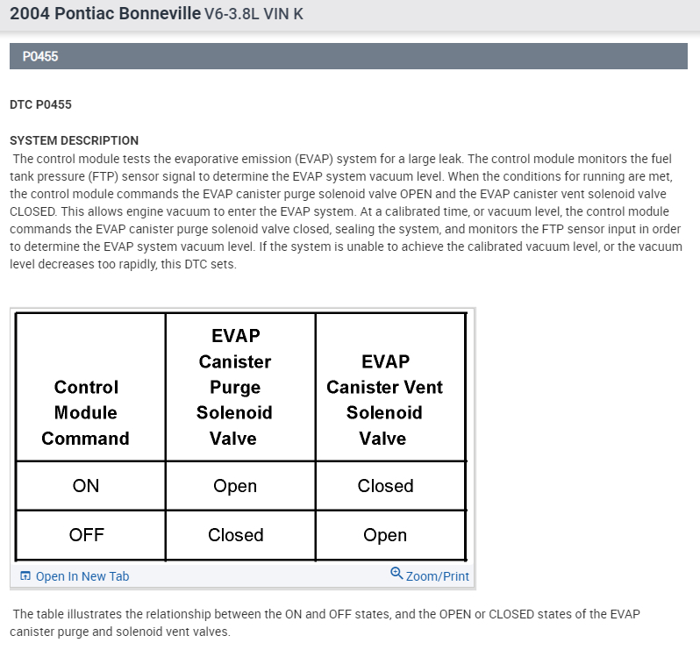Click the Zoom/Print magnifier icon
The height and width of the screenshot is (650, 700).
396,575
